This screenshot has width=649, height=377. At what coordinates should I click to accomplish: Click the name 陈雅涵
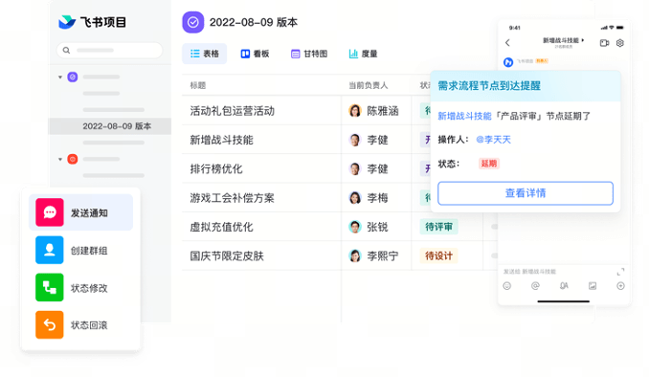pos(383,111)
